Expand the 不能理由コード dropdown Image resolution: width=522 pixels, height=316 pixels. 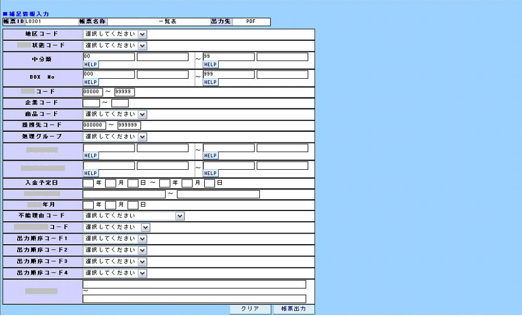133,216
